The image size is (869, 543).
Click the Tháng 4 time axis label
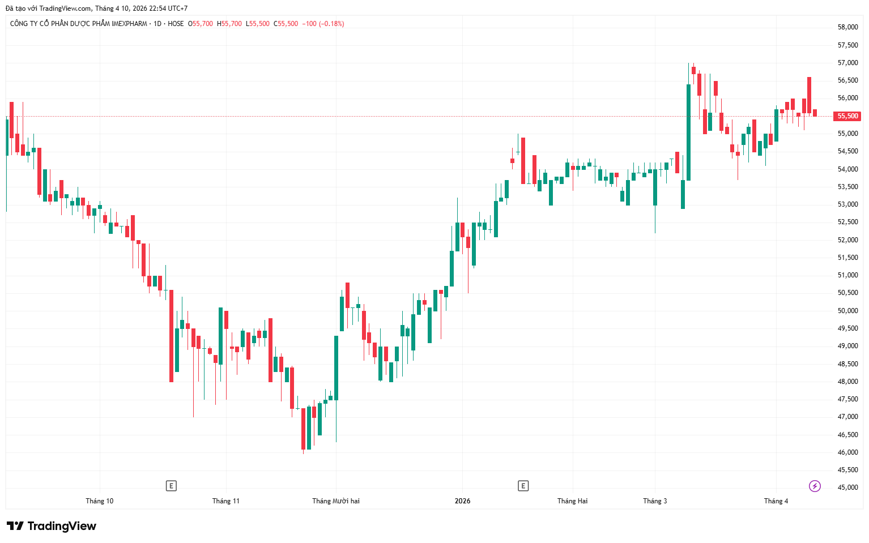point(776,501)
